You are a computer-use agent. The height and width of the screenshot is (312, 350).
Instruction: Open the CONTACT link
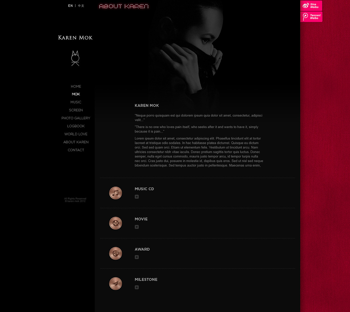pyautogui.click(x=76, y=150)
